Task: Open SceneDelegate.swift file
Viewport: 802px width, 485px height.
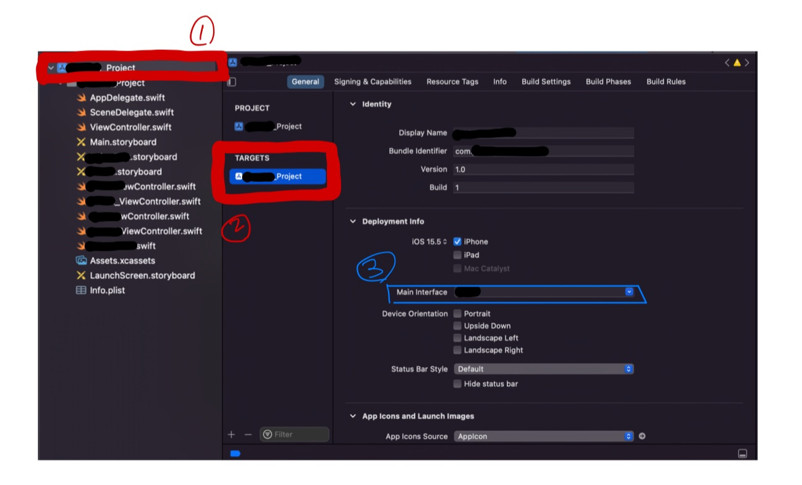Action: point(132,112)
